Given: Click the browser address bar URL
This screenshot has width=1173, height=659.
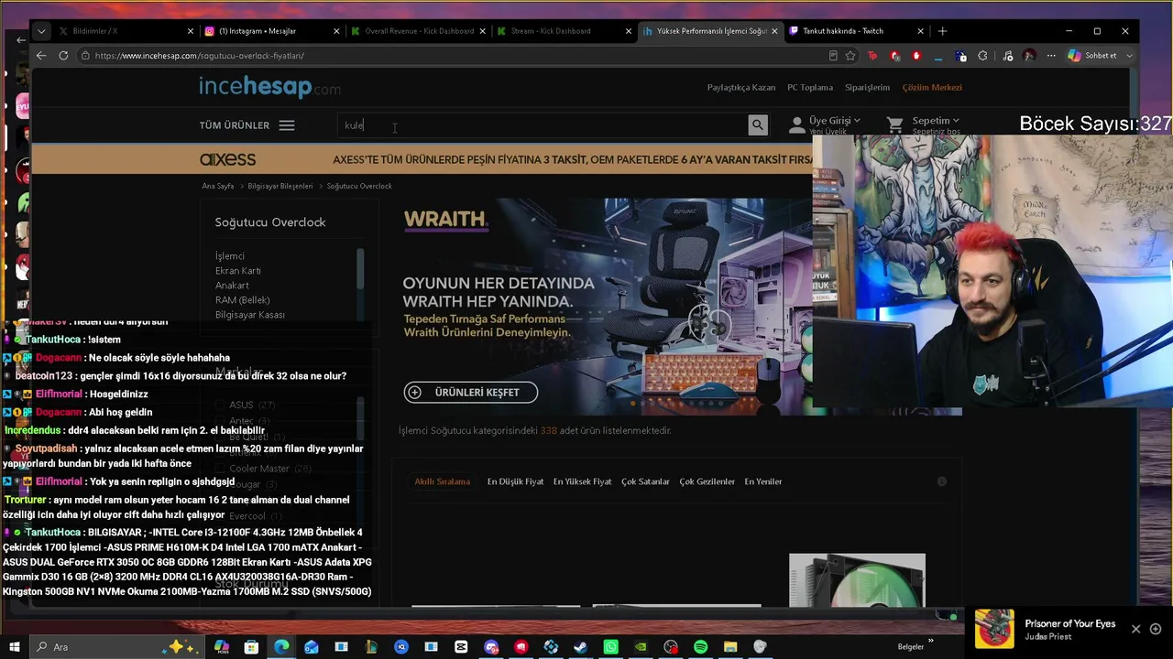Looking at the screenshot, I should pos(200,56).
